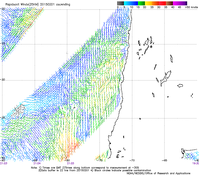
Task: Click the '>50 knots' legend label
Action: coord(191,7)
